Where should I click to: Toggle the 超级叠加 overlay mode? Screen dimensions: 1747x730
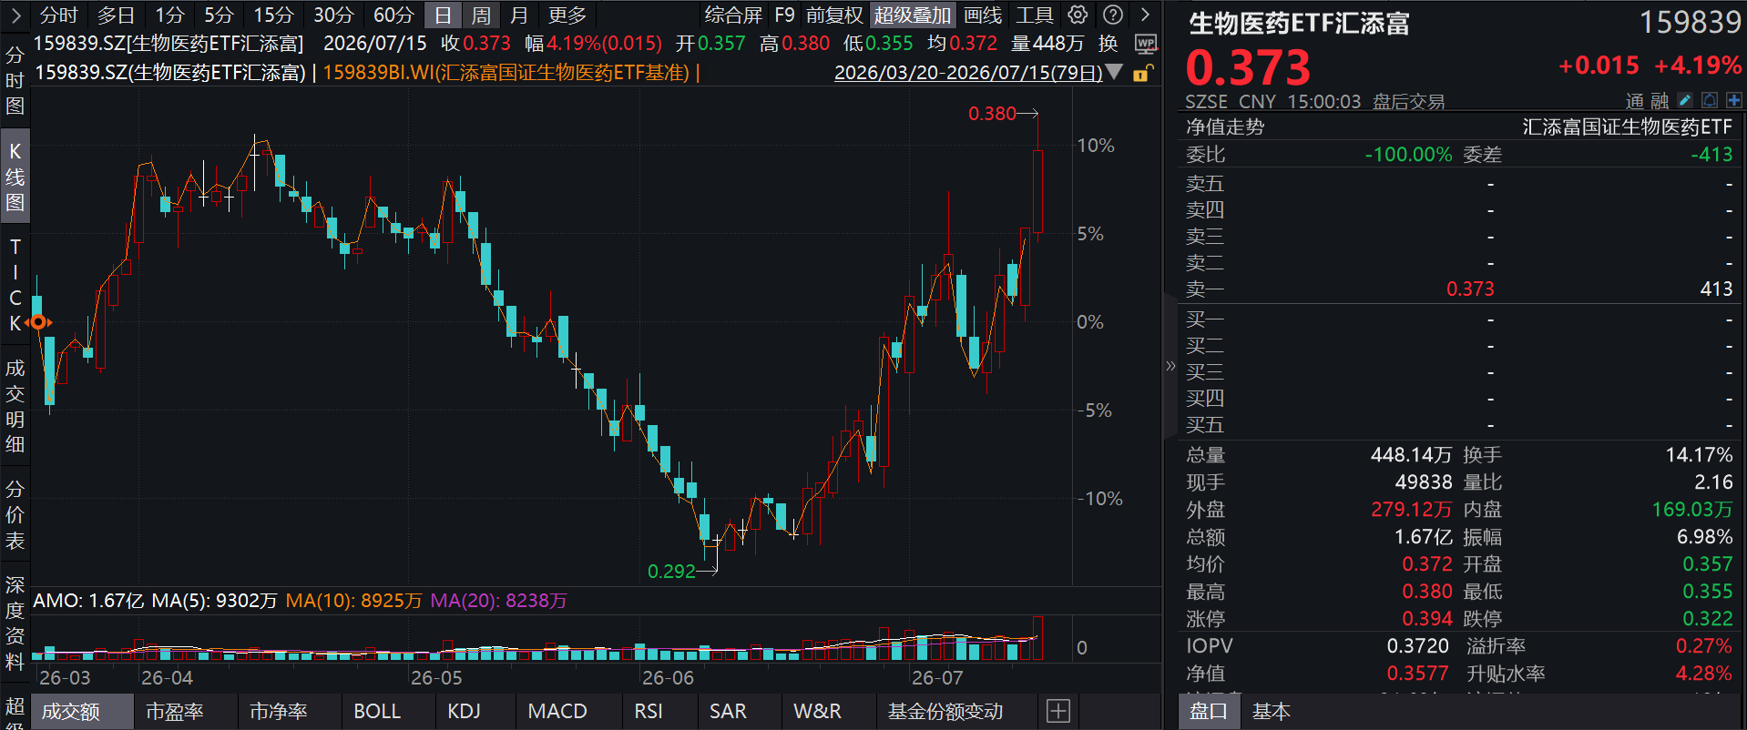click(913, 15)
